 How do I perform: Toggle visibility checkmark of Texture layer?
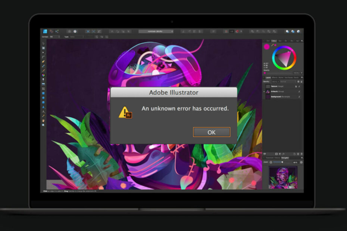coord(299,86)
